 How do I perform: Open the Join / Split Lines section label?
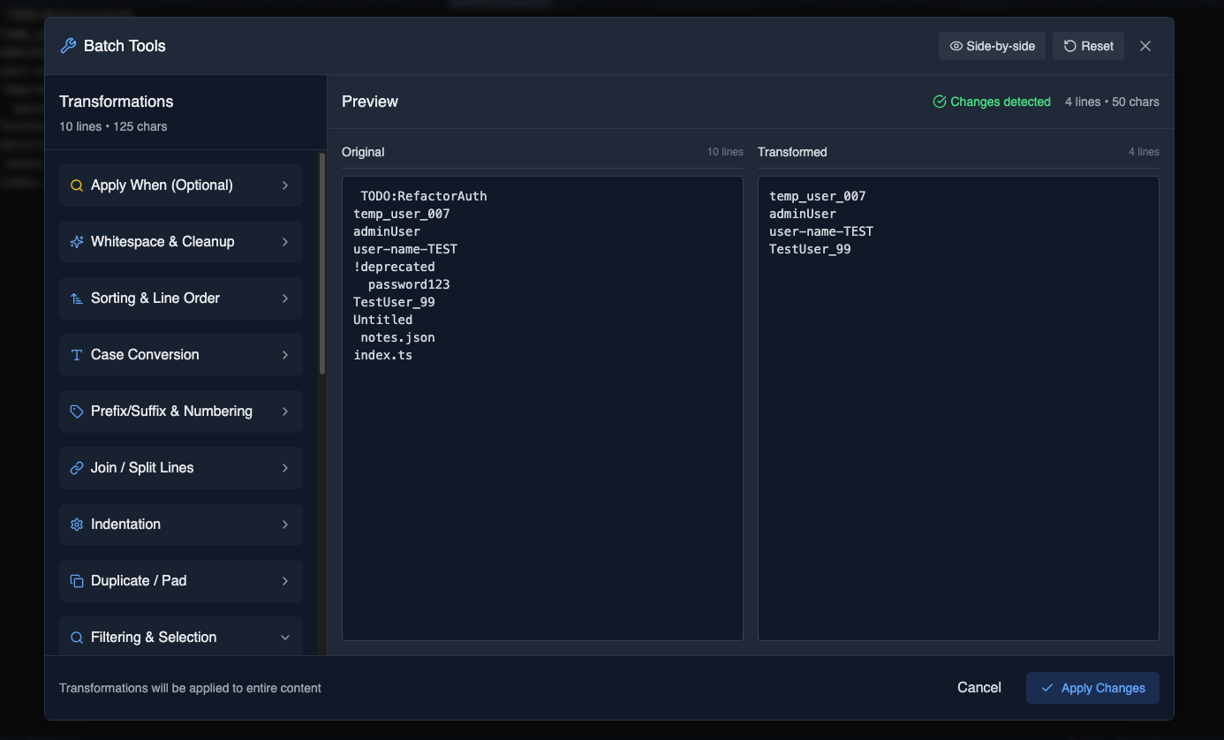click(142, 468)
